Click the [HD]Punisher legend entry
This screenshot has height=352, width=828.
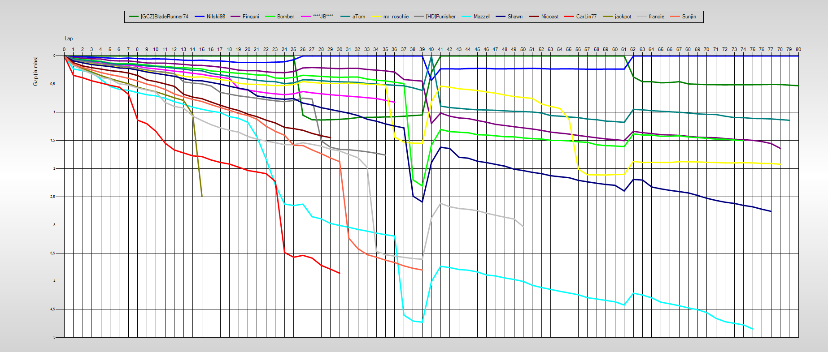(440, 17)
